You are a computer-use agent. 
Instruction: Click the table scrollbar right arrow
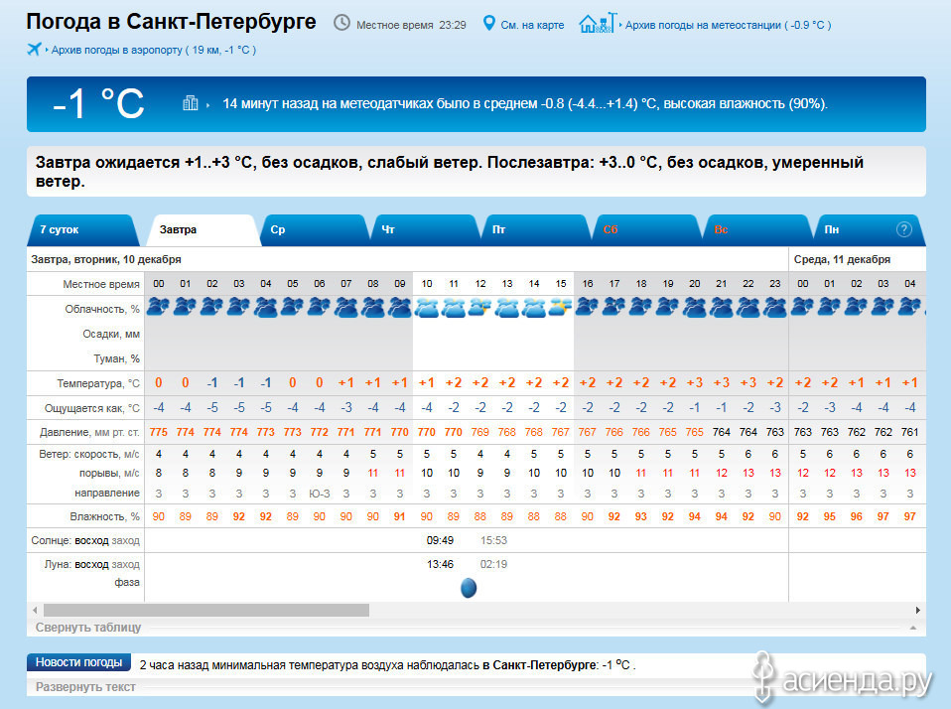pos(917,610)
